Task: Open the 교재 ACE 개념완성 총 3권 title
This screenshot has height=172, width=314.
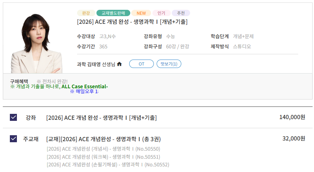Action: pyautogui.click(x=103, y=139)
